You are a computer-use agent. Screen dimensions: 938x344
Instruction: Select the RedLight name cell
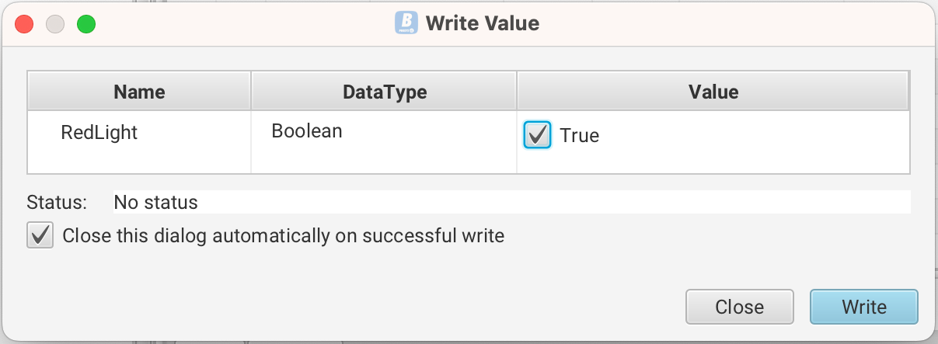click(99, 133)
